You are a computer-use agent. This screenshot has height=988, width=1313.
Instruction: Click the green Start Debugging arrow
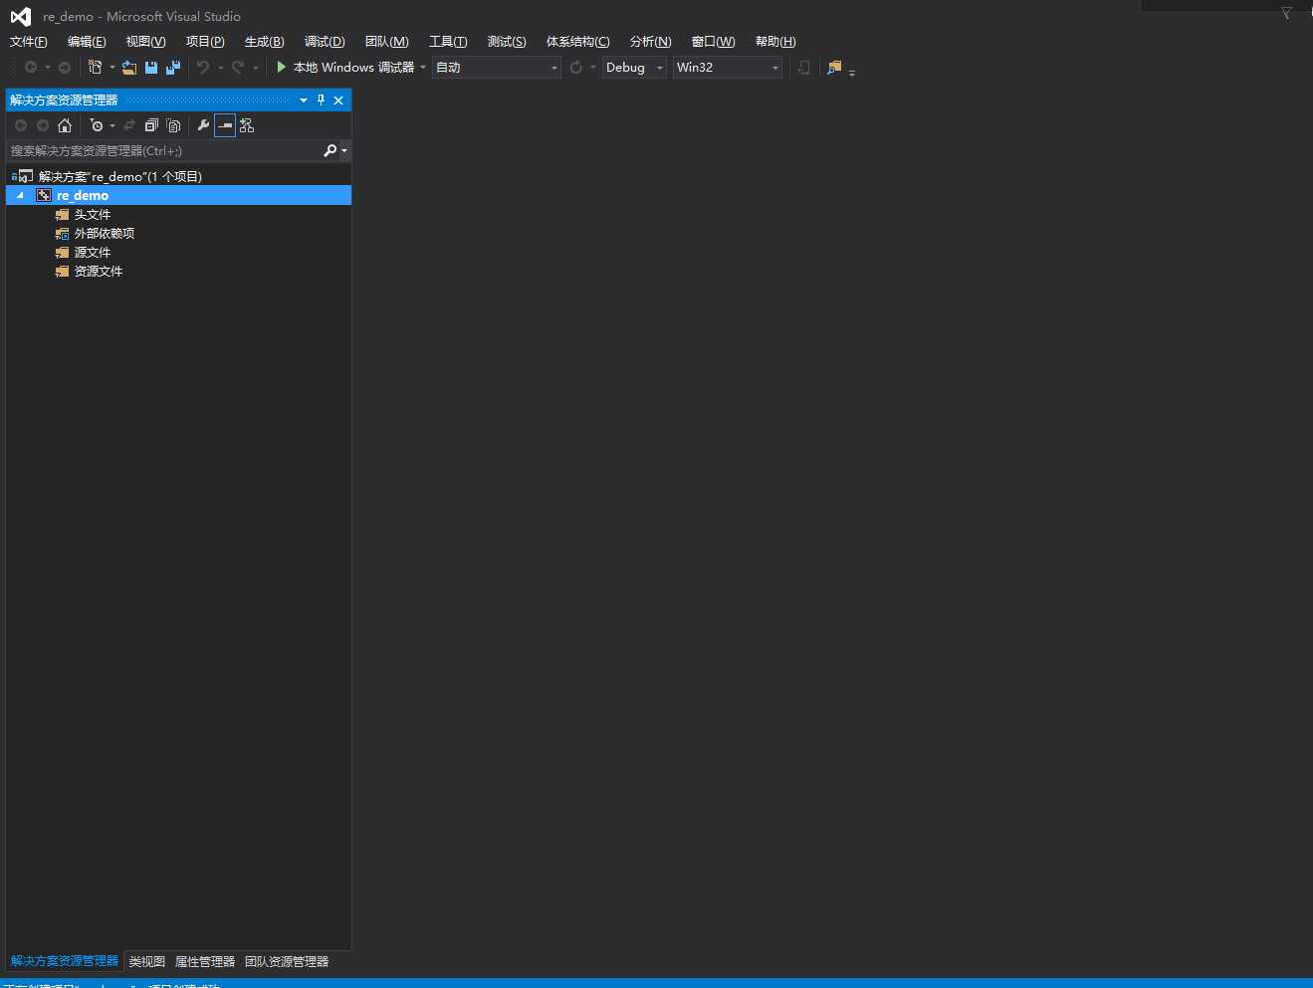click(282, 67)
